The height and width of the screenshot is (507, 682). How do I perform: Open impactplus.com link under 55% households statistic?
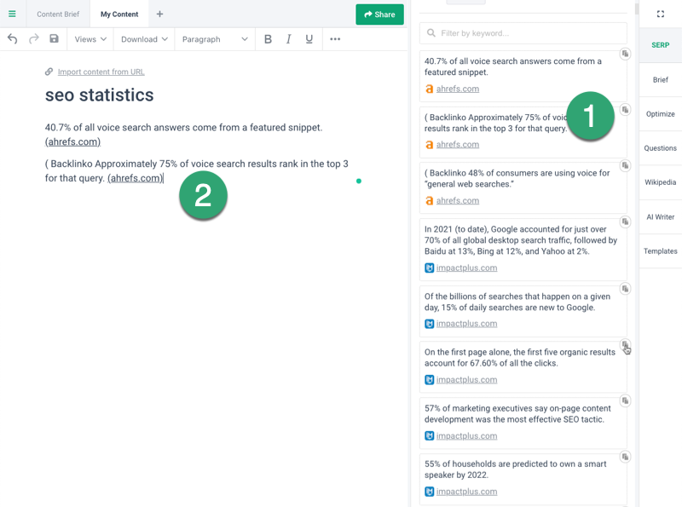pos(466,492)
